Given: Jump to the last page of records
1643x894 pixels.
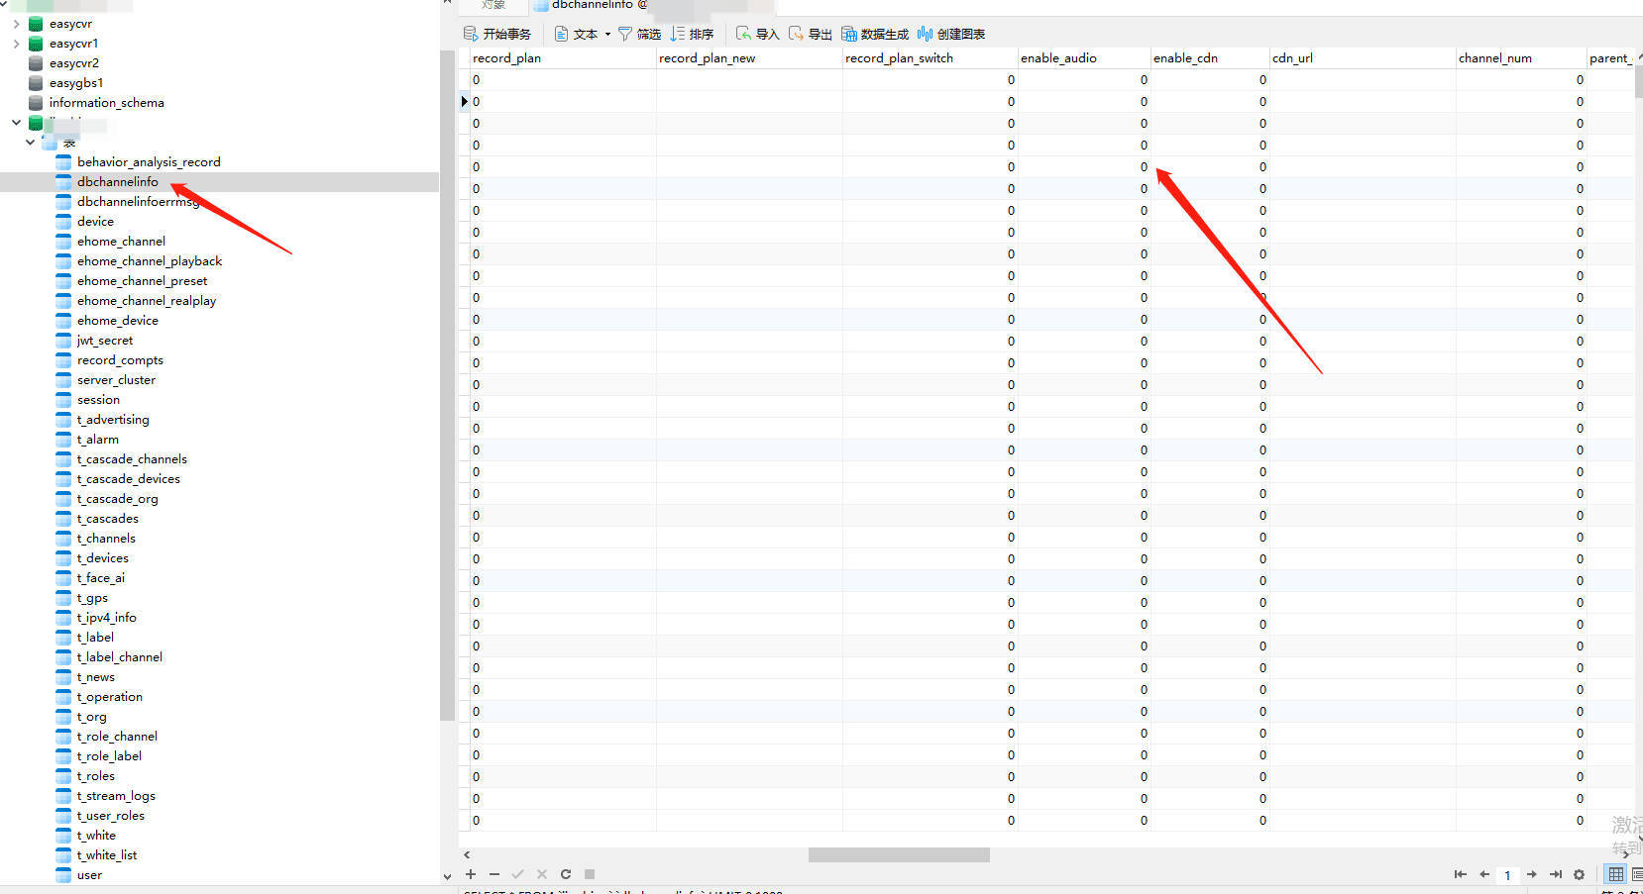Looking at the screenshot, I should 1556,874.
